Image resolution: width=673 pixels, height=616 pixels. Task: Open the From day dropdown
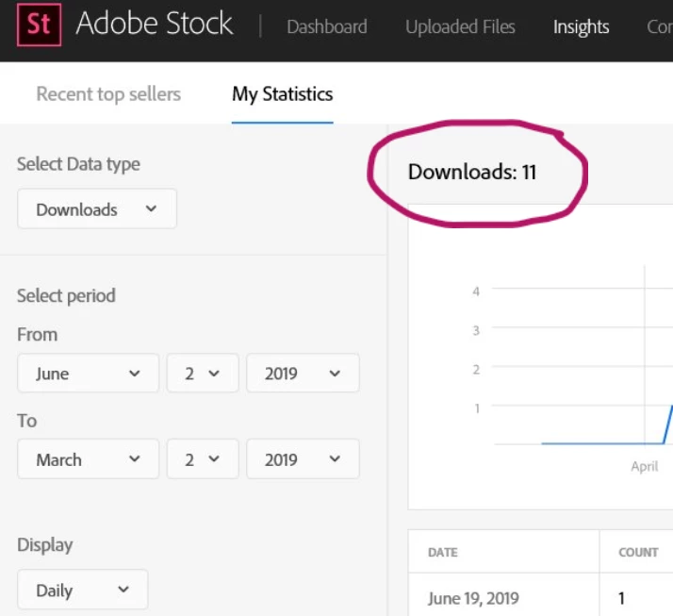[x=203, y=373]
